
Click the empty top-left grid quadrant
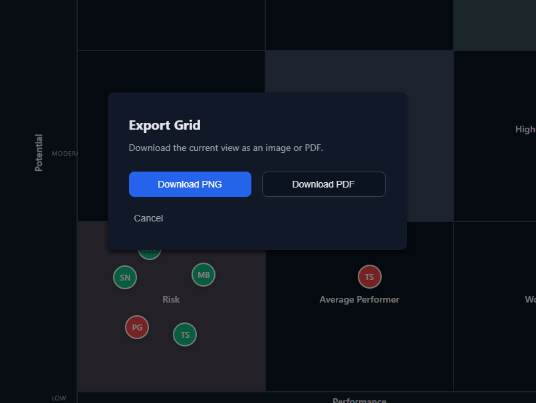[x=171, y=25]
